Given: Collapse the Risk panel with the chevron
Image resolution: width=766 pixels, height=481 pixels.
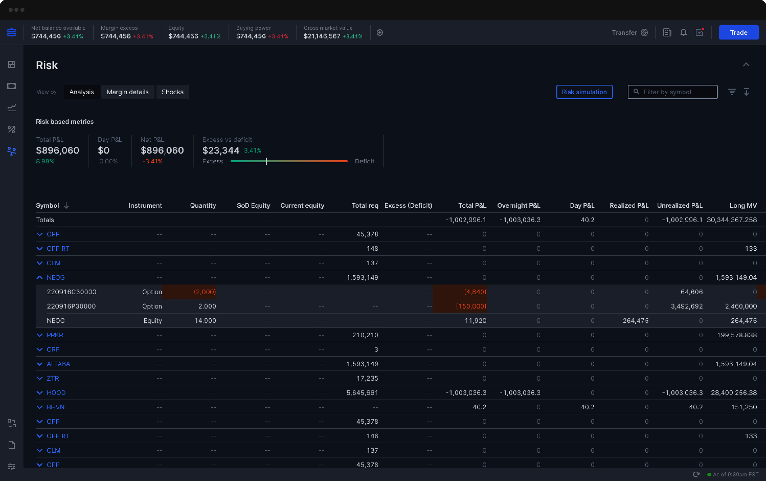Looking at the screenshot, I should click(x=746, y=65).
